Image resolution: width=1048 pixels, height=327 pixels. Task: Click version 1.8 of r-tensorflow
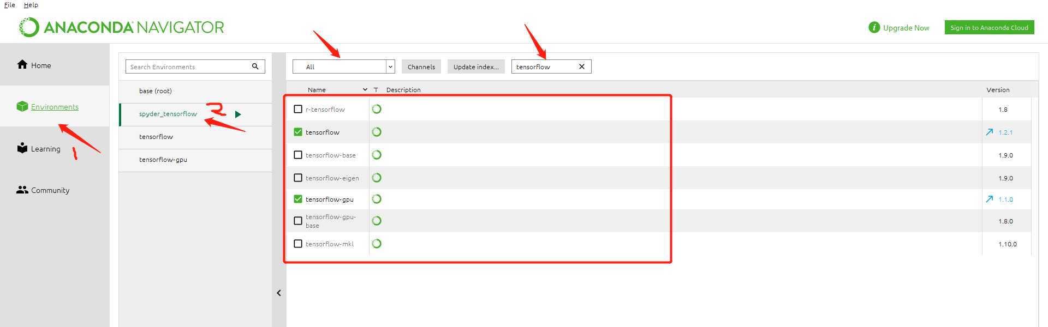point(1003,110)
